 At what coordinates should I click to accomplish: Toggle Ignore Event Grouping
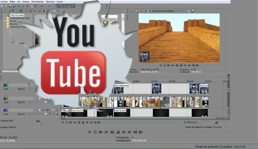click(x=78, y=6)
